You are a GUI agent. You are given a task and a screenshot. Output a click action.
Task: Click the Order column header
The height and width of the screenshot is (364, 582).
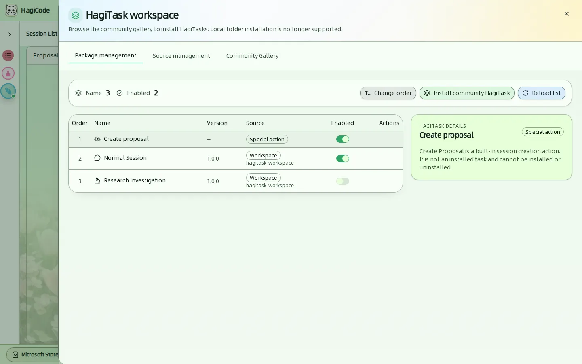pos(80,123)
